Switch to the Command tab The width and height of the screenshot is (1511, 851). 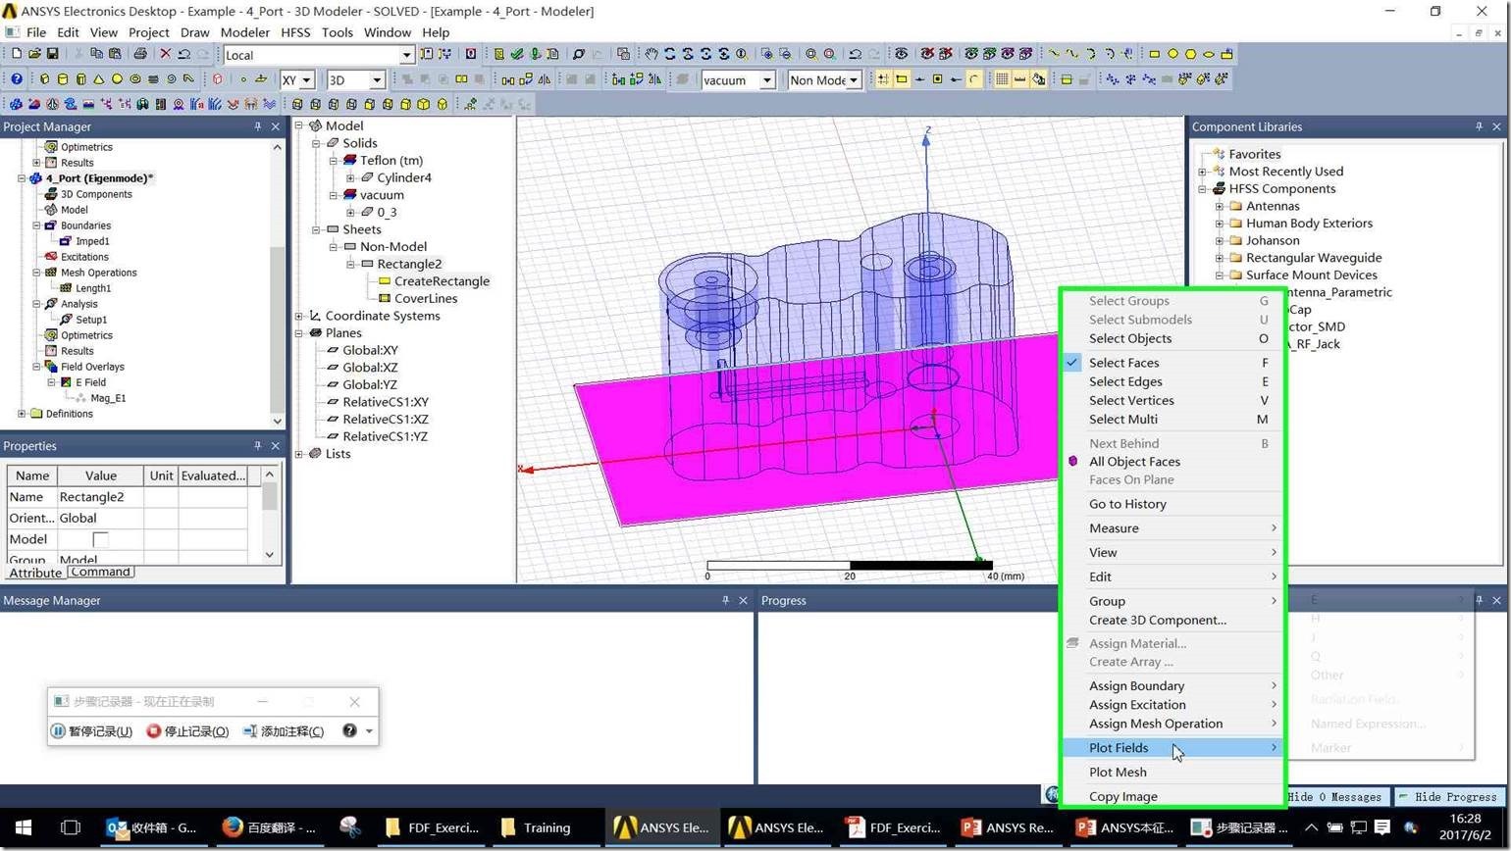click(x=100, y=573)
